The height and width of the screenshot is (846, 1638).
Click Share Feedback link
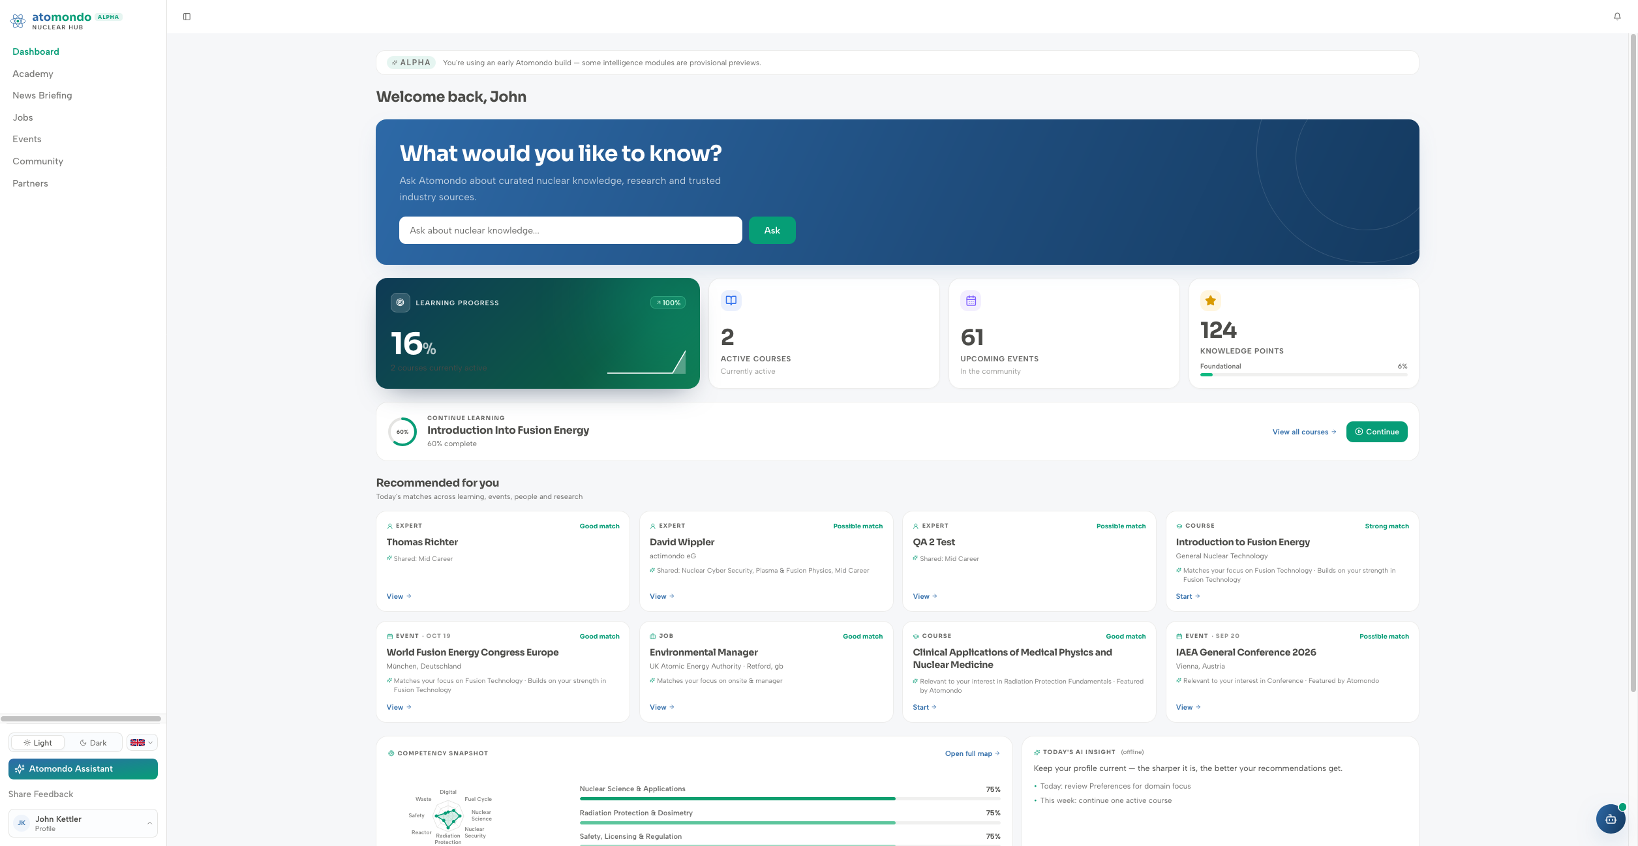tap(40, 794)
